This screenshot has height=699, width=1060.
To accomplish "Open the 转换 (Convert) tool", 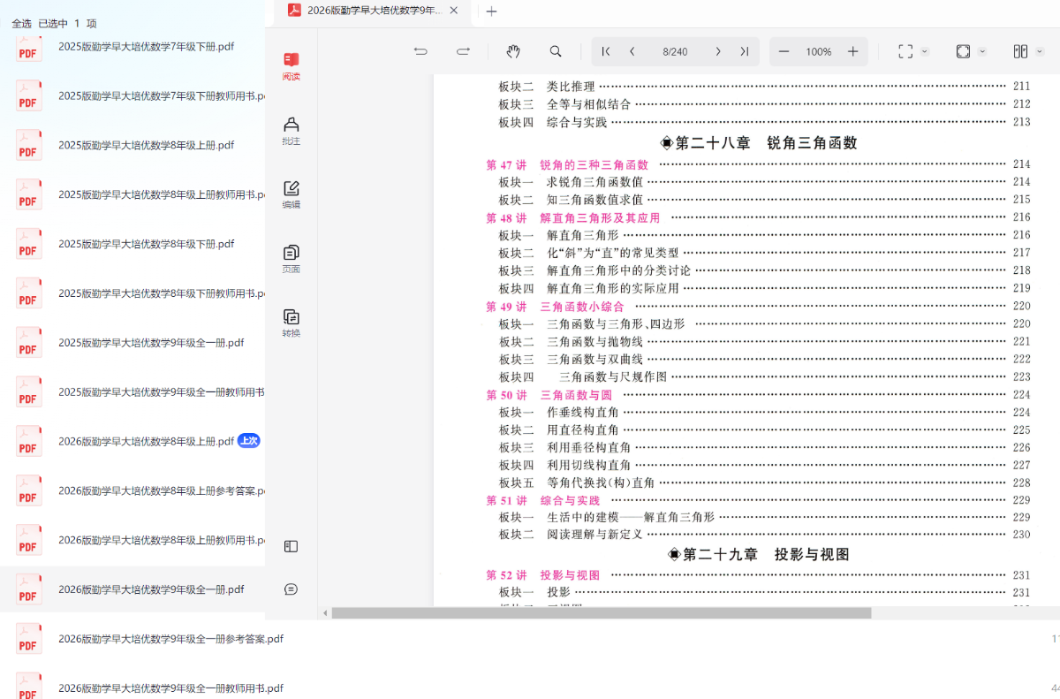I will pos(291,320).
